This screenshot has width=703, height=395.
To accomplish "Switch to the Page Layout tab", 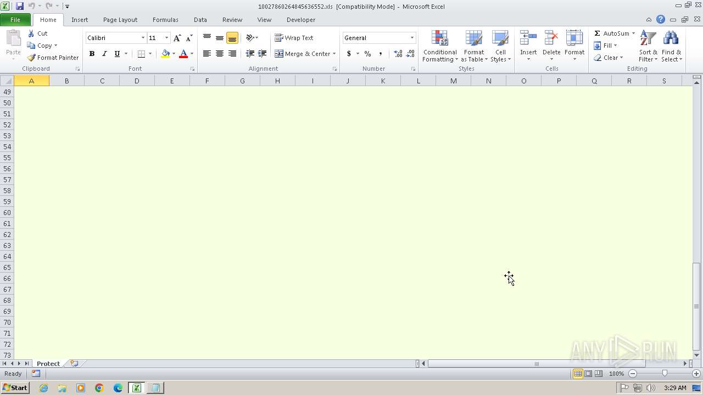I will pos(120,20).
